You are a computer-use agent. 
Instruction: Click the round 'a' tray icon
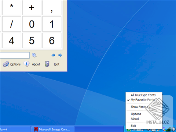(x=173, y=129)
